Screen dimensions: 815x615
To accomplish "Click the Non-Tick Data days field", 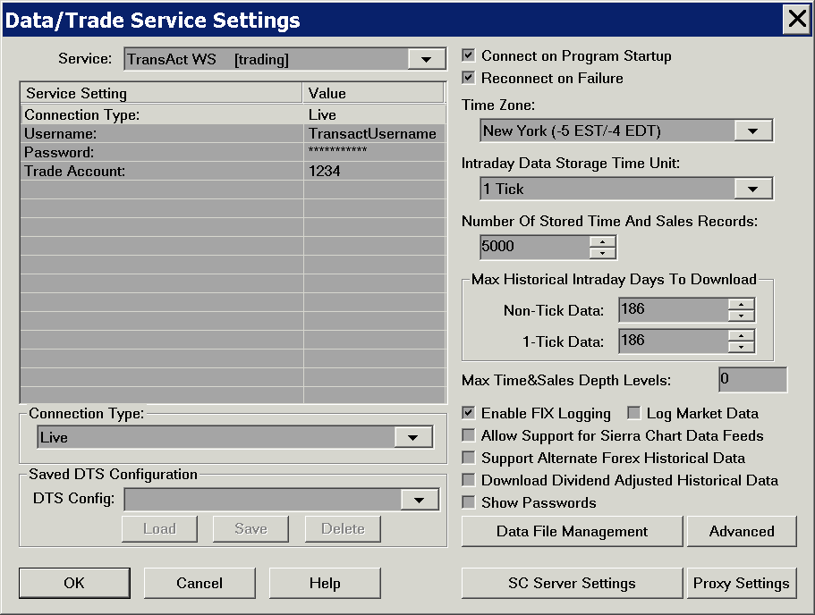I will 674,309.
